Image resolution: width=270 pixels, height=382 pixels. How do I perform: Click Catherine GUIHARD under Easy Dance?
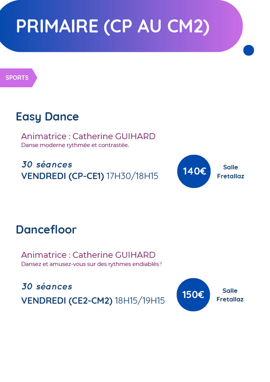click(114, 136)
